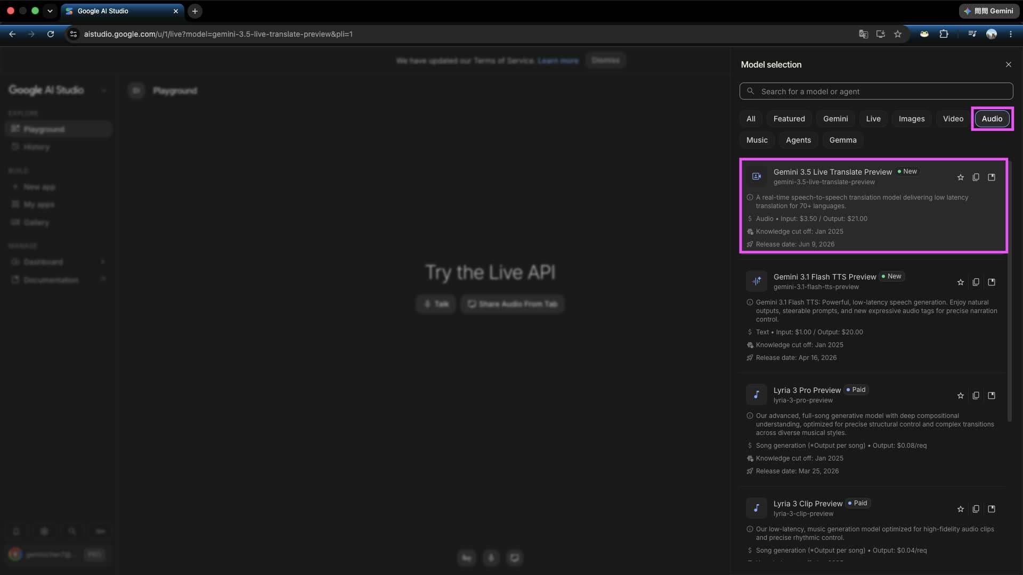Show Video models
Viewport: 1023px width, 575px height.
pos(953,119)
